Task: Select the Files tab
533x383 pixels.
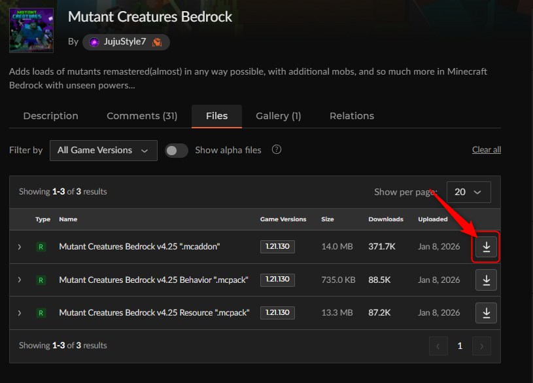Action: 216,116
